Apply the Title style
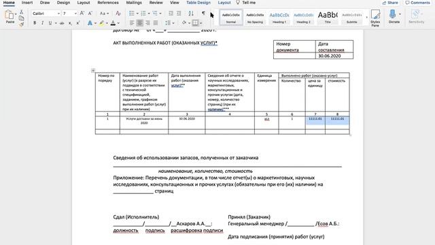The height and width of the screenshot is (245, 435). pos(328,18)
